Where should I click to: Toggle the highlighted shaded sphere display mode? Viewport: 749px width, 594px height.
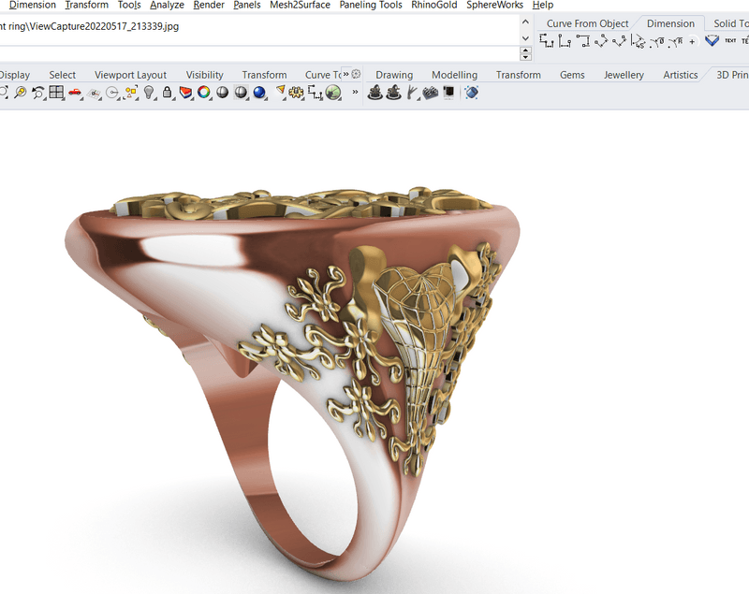(241, 92)
